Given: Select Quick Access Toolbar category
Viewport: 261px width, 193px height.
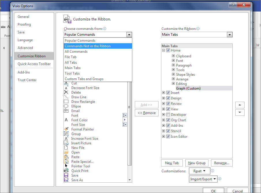Looking at the screenshot, I should click(34, 64).
